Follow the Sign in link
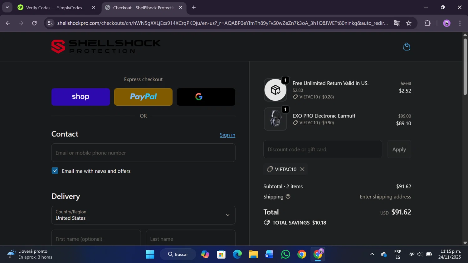Screen dimensions: 468x263 pos(227,135)
